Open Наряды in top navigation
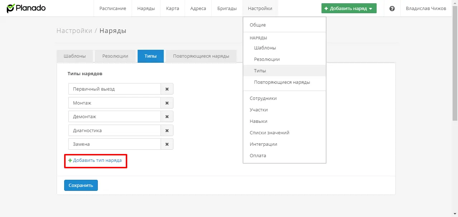 pyautogui.click(x=146, y=8)
